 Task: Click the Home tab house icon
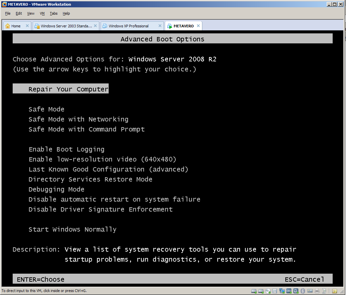click(8, 26)
